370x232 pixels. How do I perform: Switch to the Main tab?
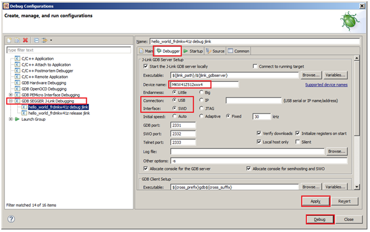pos(146,51)
